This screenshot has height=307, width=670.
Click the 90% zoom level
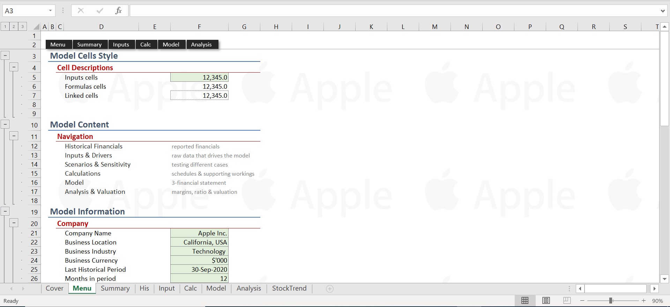657,301
